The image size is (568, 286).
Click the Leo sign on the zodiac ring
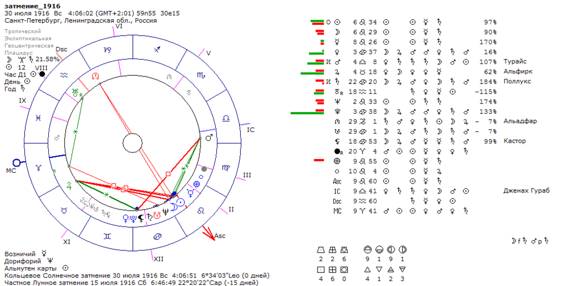click(201, 210)
